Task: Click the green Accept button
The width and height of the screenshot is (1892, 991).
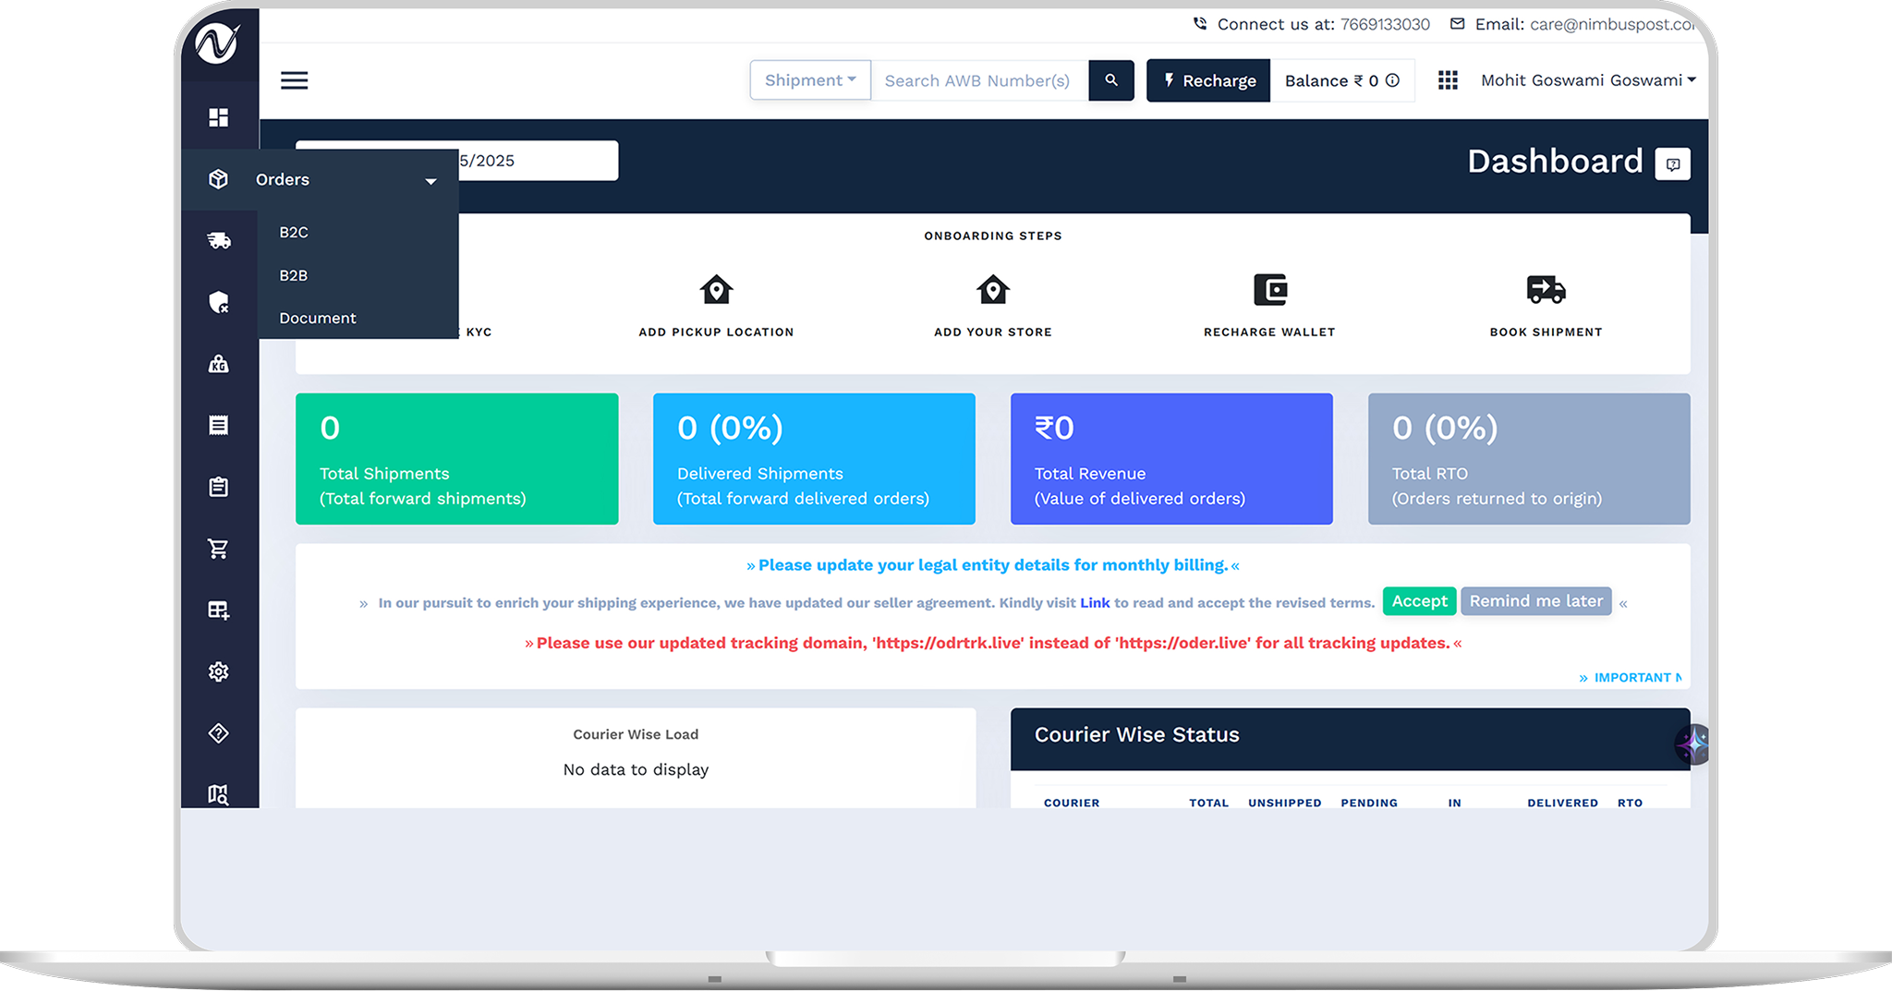Action: point(1419,601)
